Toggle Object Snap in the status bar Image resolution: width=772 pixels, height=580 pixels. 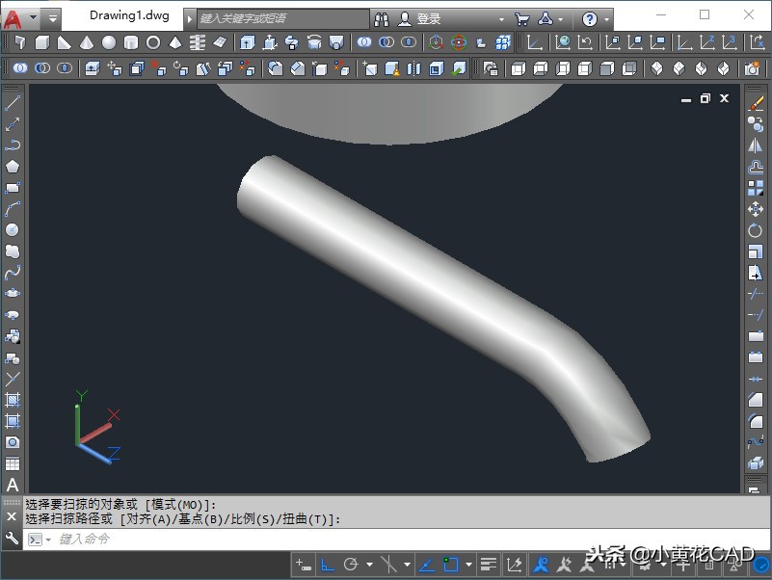pyautogui.click(x=452, y=565)
